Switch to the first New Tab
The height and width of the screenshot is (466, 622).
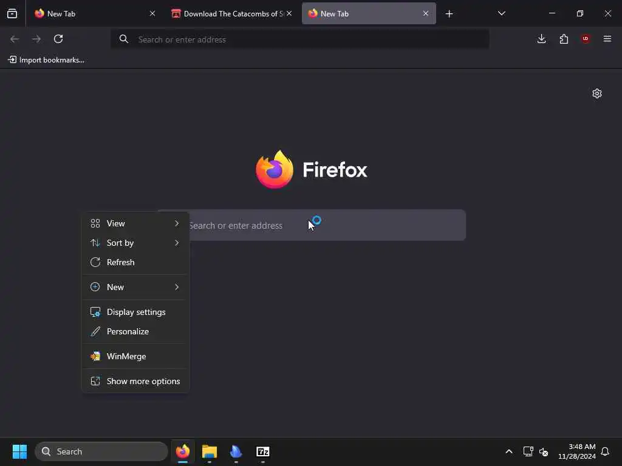[x=94, y=13]
